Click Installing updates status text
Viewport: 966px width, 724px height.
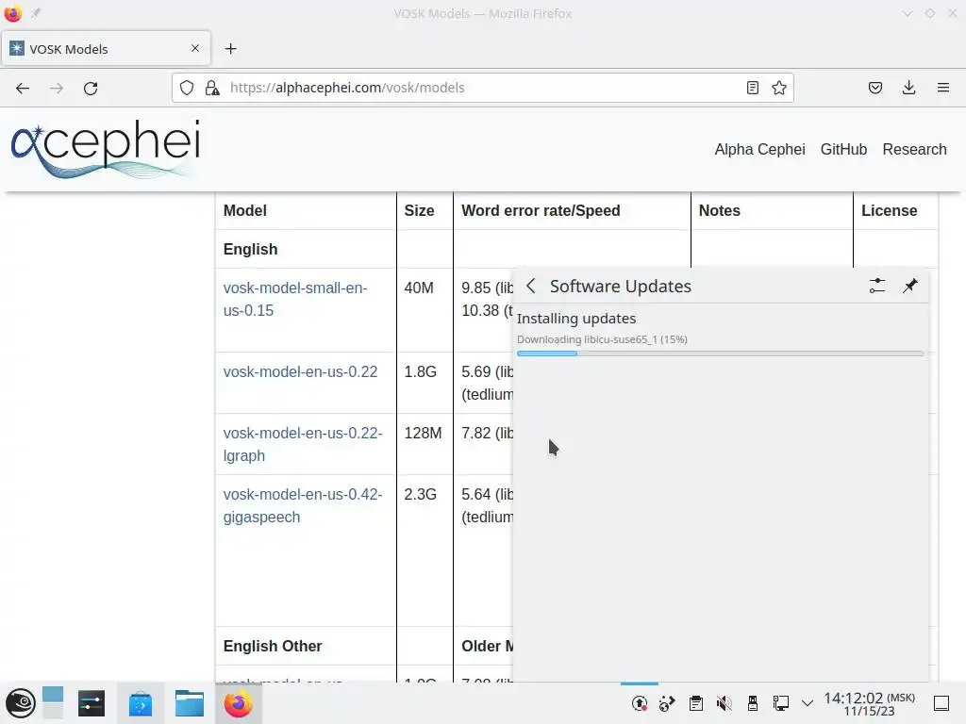pyautogui.click(x=576, y=319)
